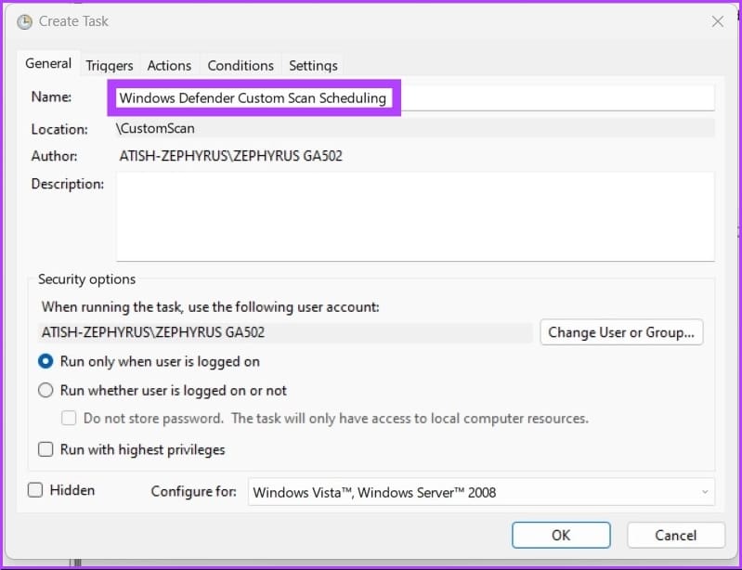Click the Change User or Group button
This screenshot has height=570, width=742.
click(621, 332)
